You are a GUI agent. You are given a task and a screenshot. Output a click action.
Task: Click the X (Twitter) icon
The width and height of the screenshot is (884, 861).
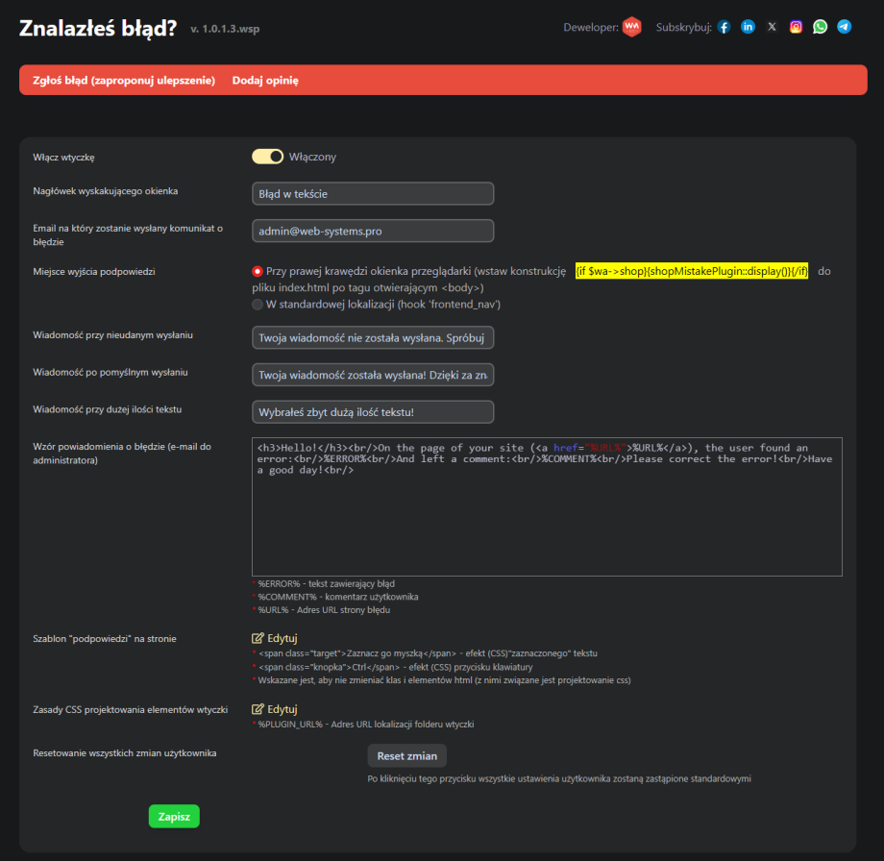tap(772, 27)
